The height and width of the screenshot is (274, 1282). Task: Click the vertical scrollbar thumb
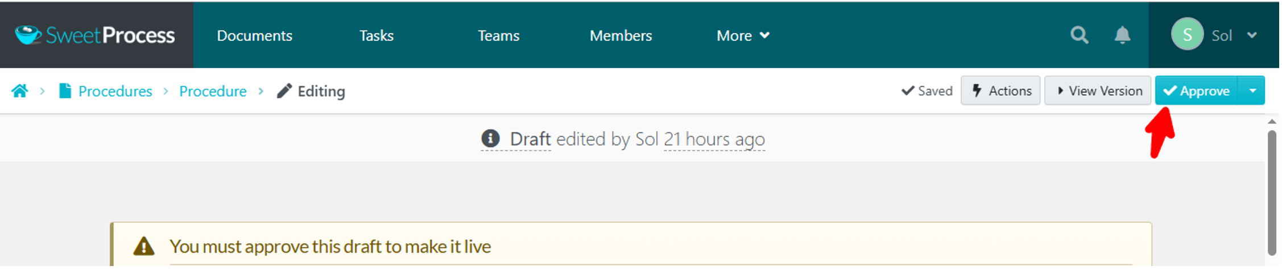click(x=1272, y=193)
